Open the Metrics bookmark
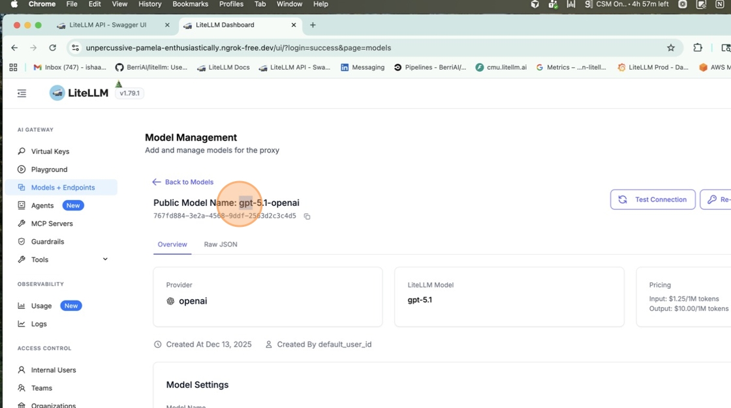 (571, 68)
